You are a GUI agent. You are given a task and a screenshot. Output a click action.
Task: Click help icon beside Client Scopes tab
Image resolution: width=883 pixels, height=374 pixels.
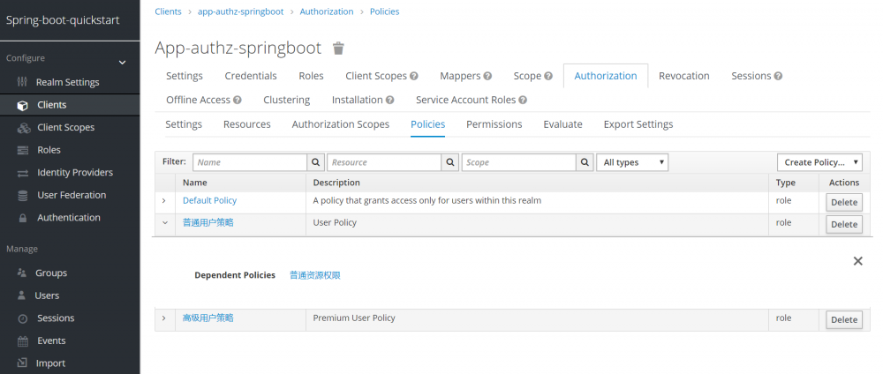pyautogui.click(x=414, y=76)
